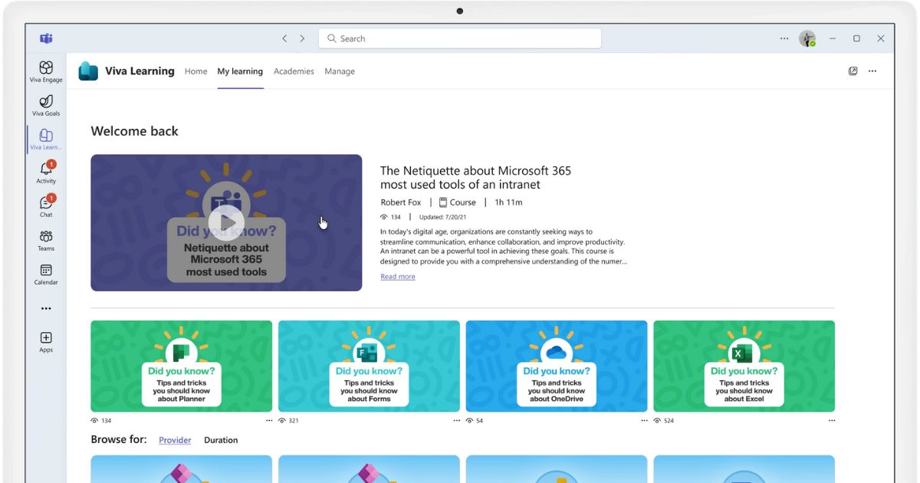Browse by Provider link

[175, 440]
